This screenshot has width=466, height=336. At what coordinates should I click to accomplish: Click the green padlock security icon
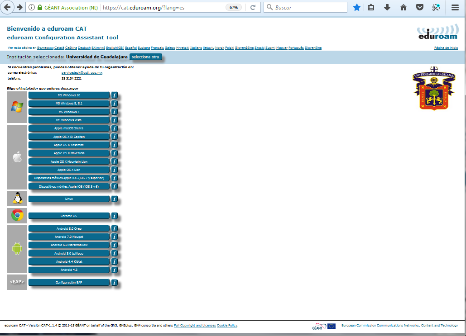pos(40,7)
